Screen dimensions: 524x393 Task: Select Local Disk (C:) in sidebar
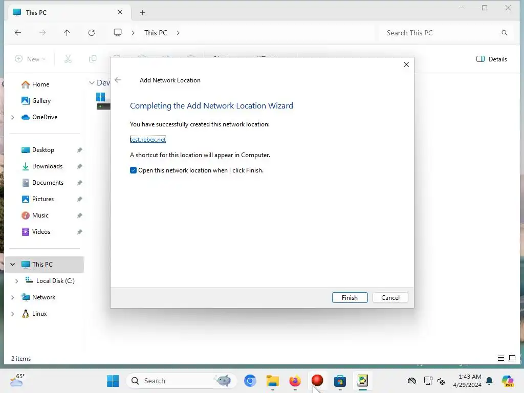[50, 281]
